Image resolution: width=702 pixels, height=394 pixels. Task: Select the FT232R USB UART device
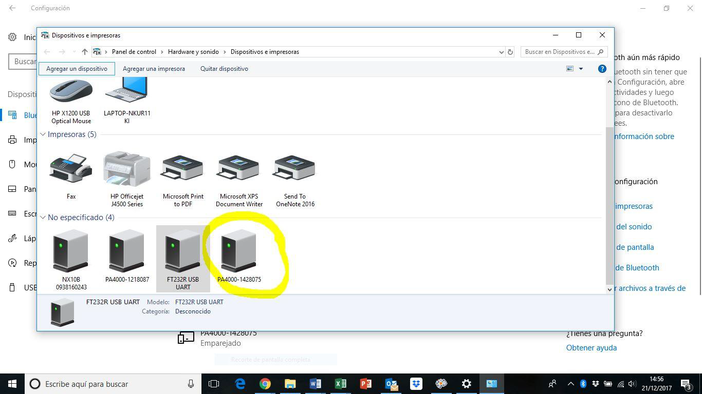point(183,259)
